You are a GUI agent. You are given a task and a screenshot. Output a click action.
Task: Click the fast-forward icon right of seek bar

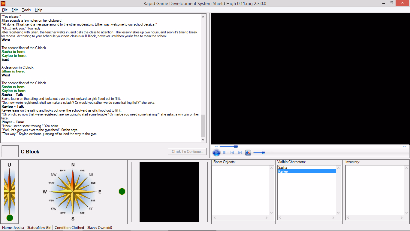[405, 146]
